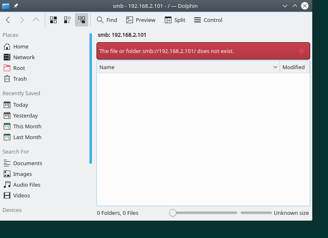
Task: Click the Places panel scrollbar
Action: [x=91, y=98]
